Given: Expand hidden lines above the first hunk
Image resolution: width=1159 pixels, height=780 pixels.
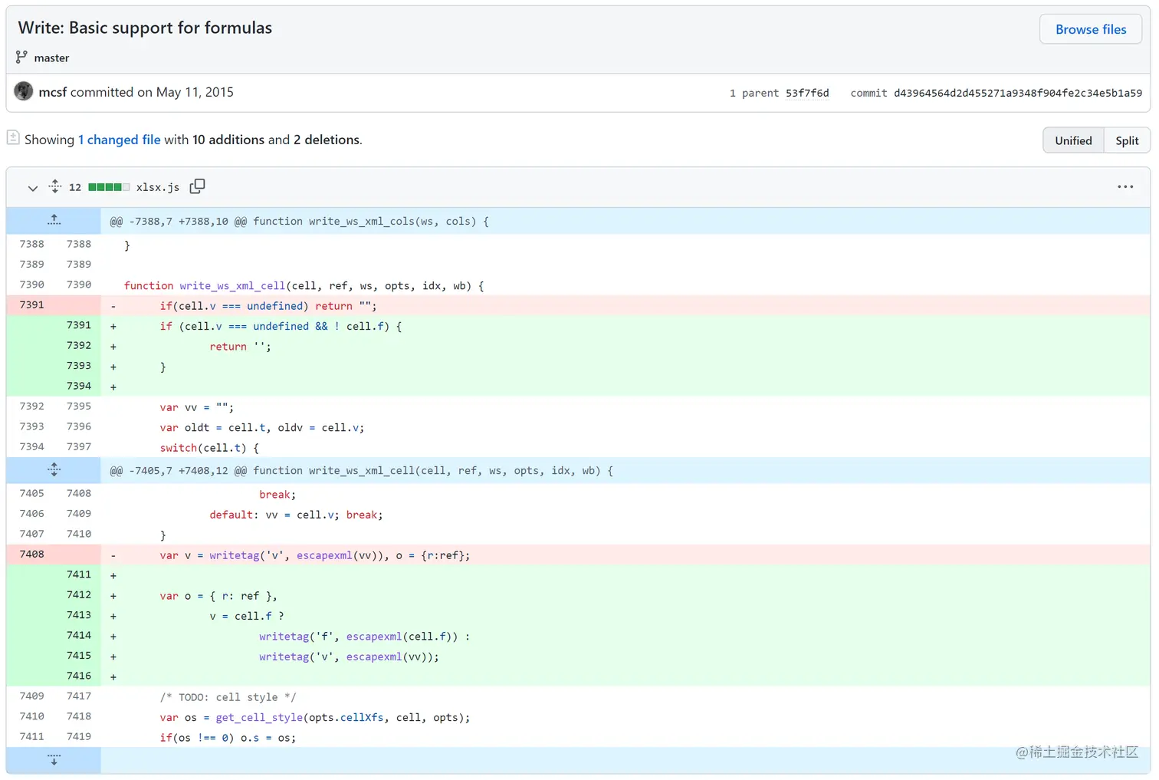Looking at the screenshot, I should point(54,219).
